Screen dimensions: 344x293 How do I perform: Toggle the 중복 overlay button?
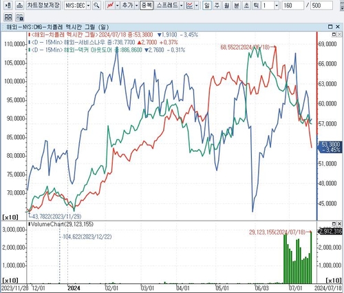coord(147,6)
